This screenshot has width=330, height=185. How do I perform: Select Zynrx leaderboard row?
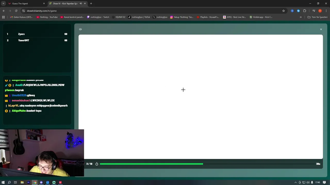coord(37,34)
